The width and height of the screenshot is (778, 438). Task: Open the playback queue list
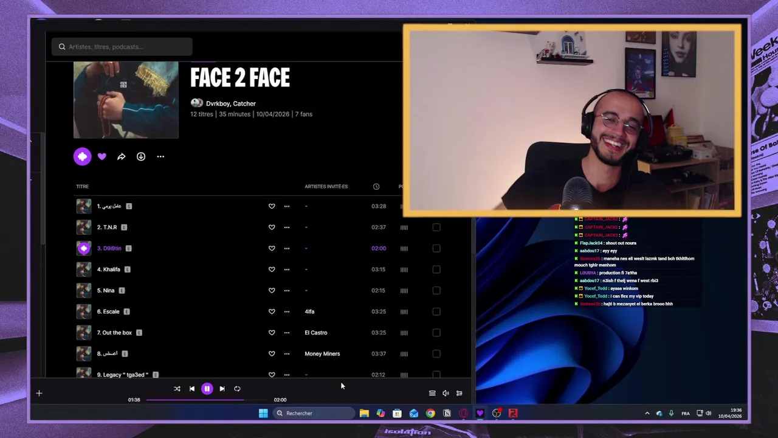click(x=432, y=394)
